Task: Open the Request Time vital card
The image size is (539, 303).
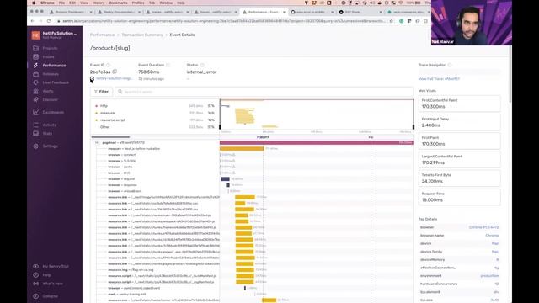Action: pyautogui.click(x=460, y=197)
